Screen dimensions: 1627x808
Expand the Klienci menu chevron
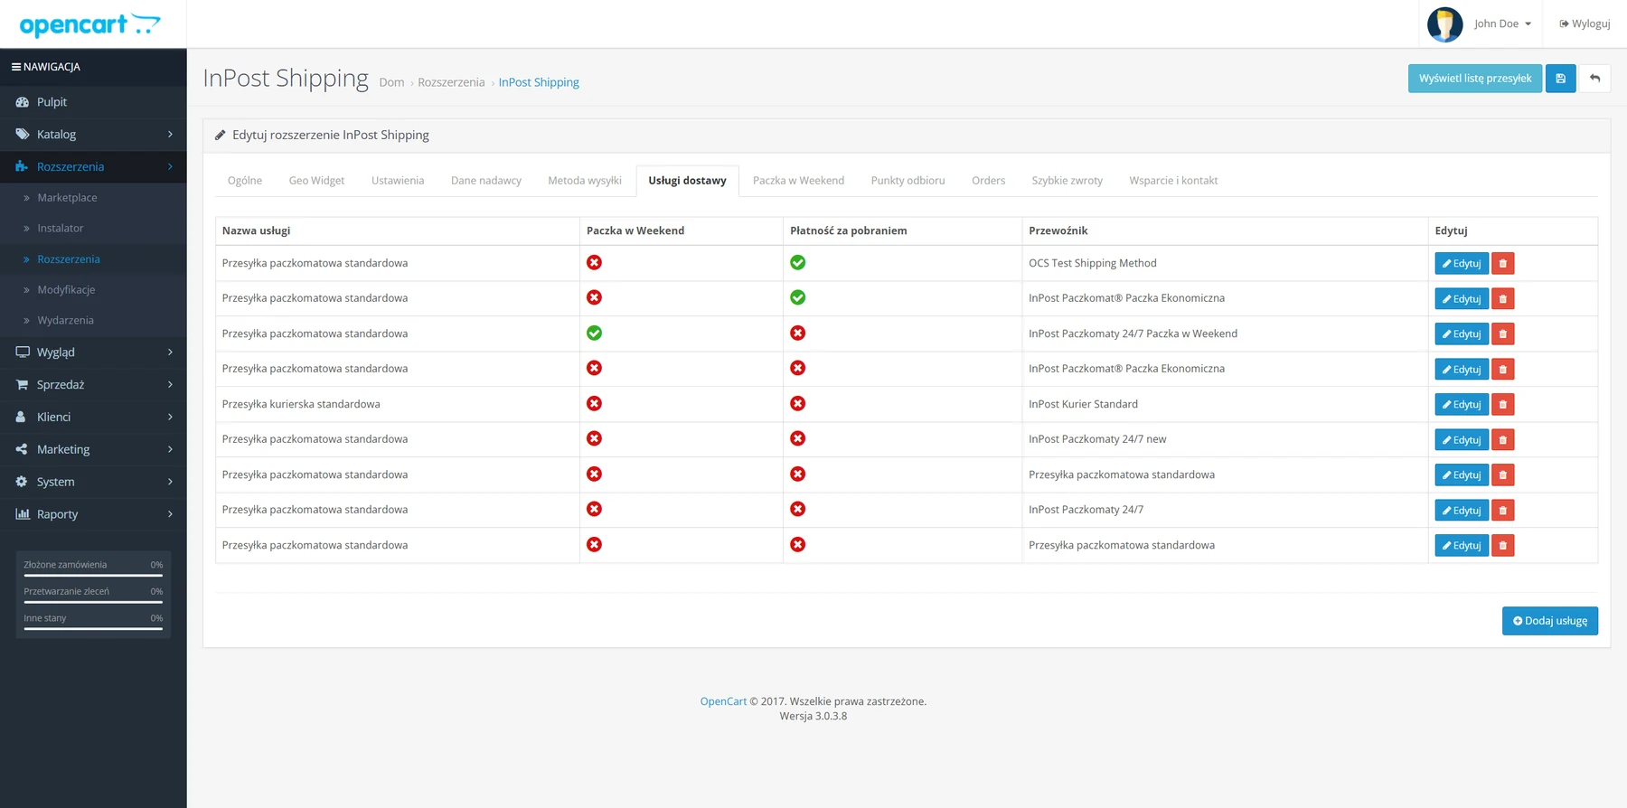click(x=170, y=418)
